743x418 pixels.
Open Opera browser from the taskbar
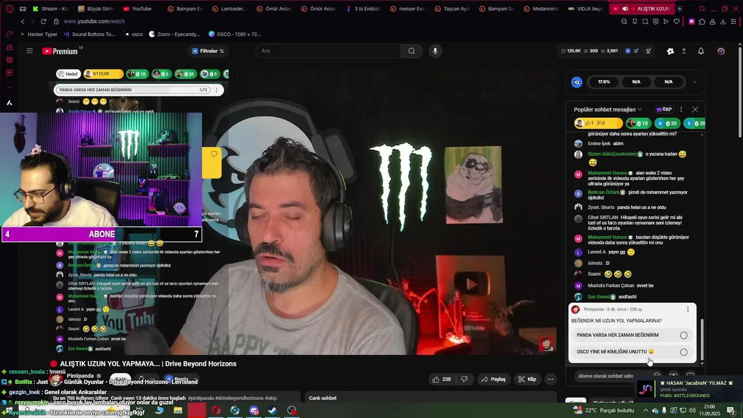[216, 410]
